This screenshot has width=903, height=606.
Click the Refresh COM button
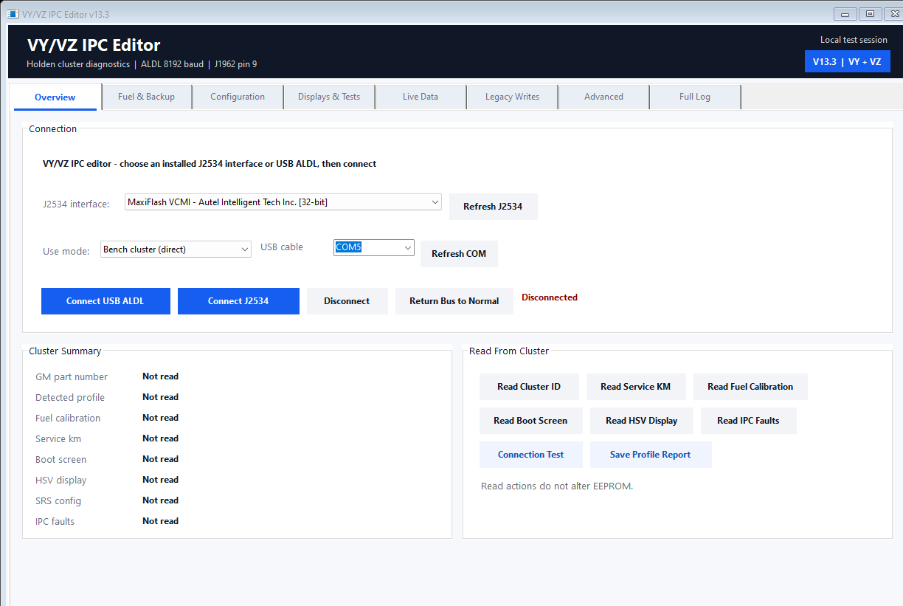pyautogui.click(x=459, y=254)
